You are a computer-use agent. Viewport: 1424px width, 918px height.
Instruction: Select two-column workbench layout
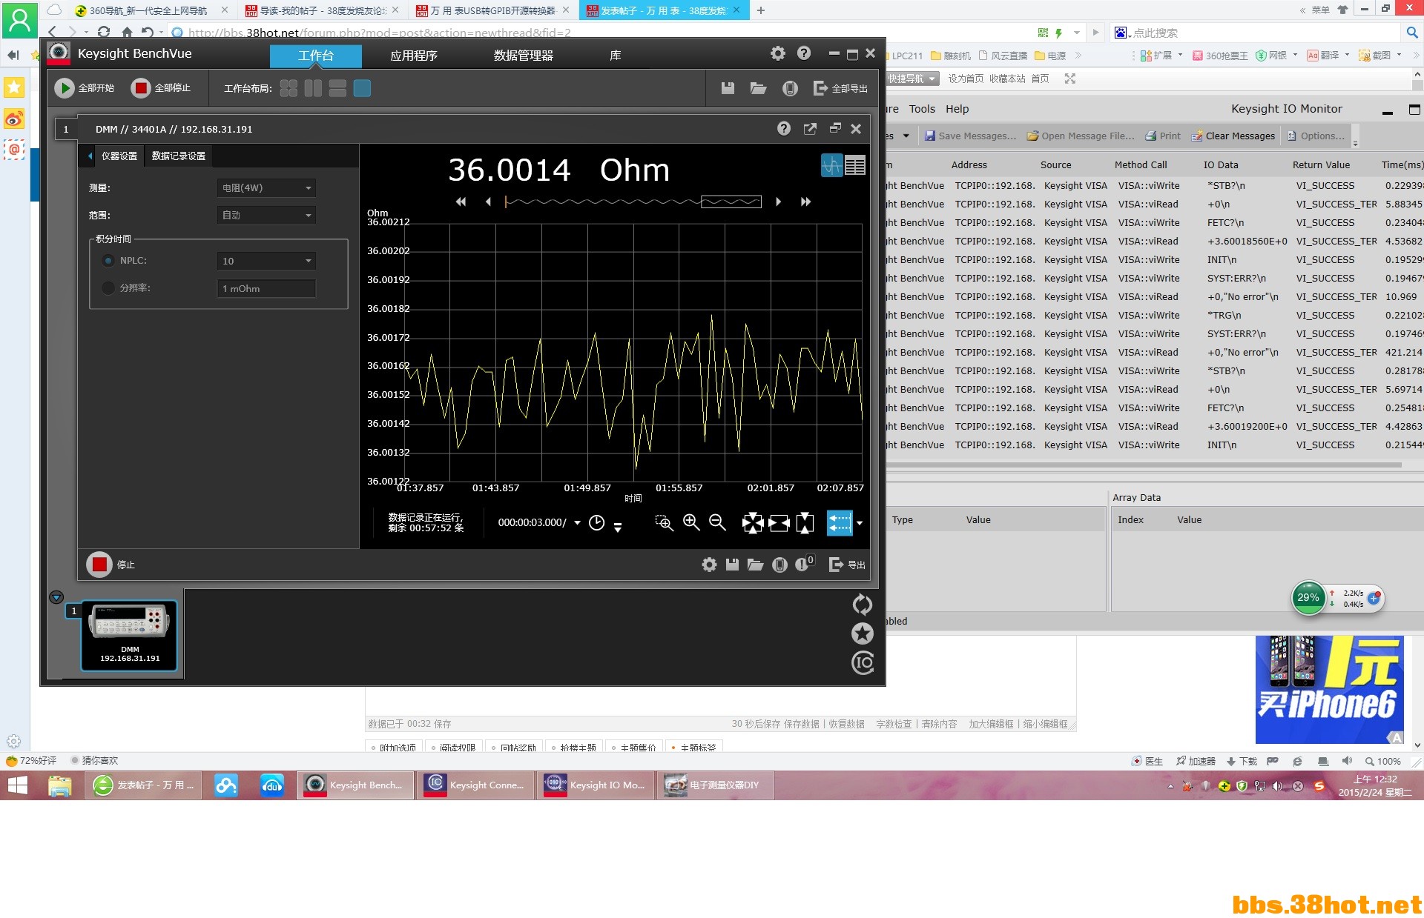[x=313, y=88]
